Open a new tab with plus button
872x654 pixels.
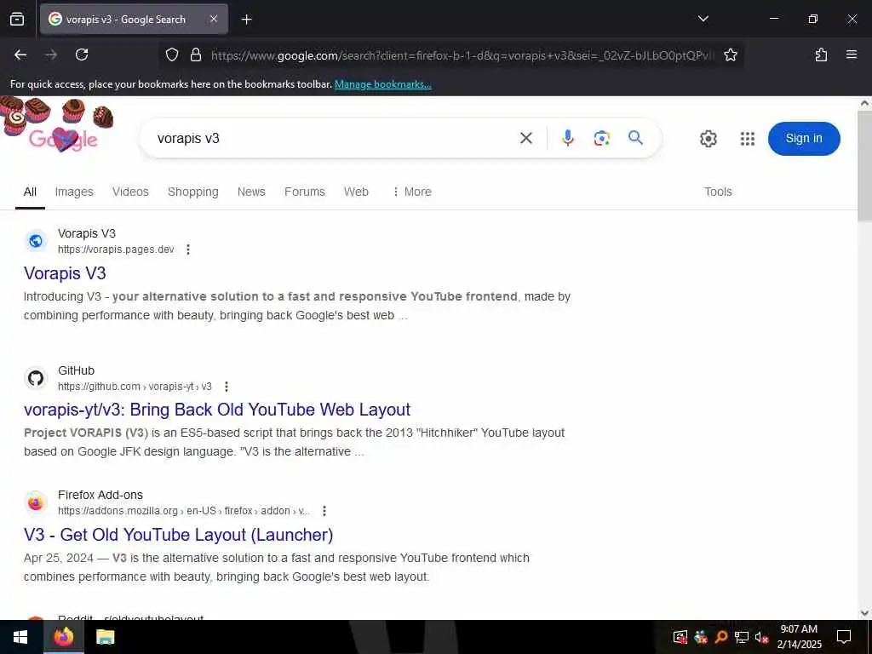(246, 20)
